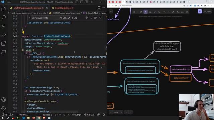The image size is (214, 120).
Task: Go to previous find match
Action: coord(87,18)
